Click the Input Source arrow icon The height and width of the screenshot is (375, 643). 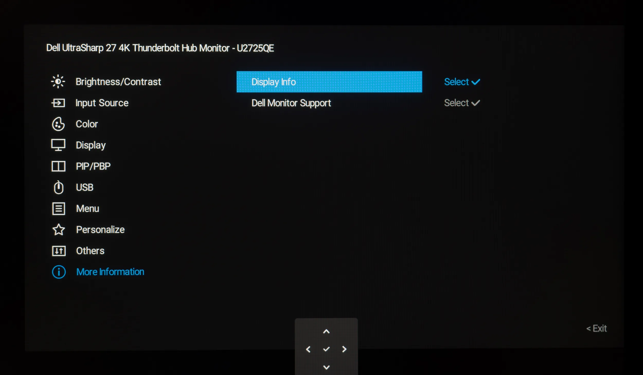[x=58, y=103]
